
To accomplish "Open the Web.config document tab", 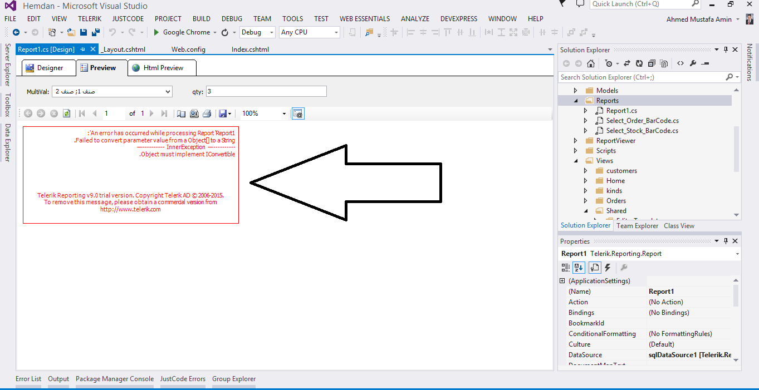I will (188, 50).
